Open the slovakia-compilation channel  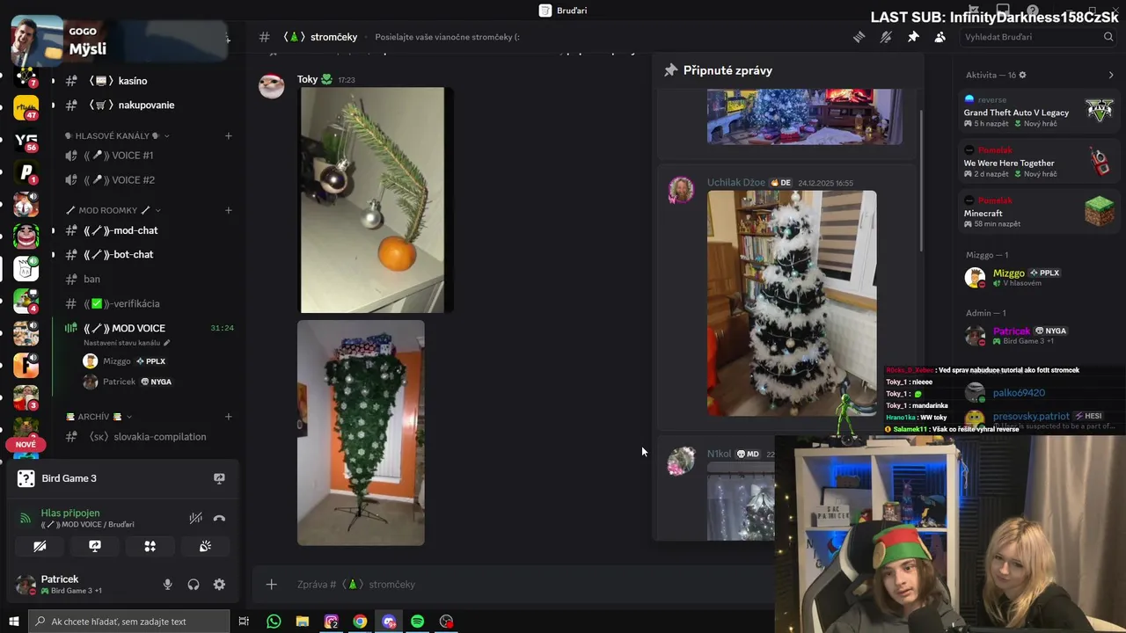(148, 437)
